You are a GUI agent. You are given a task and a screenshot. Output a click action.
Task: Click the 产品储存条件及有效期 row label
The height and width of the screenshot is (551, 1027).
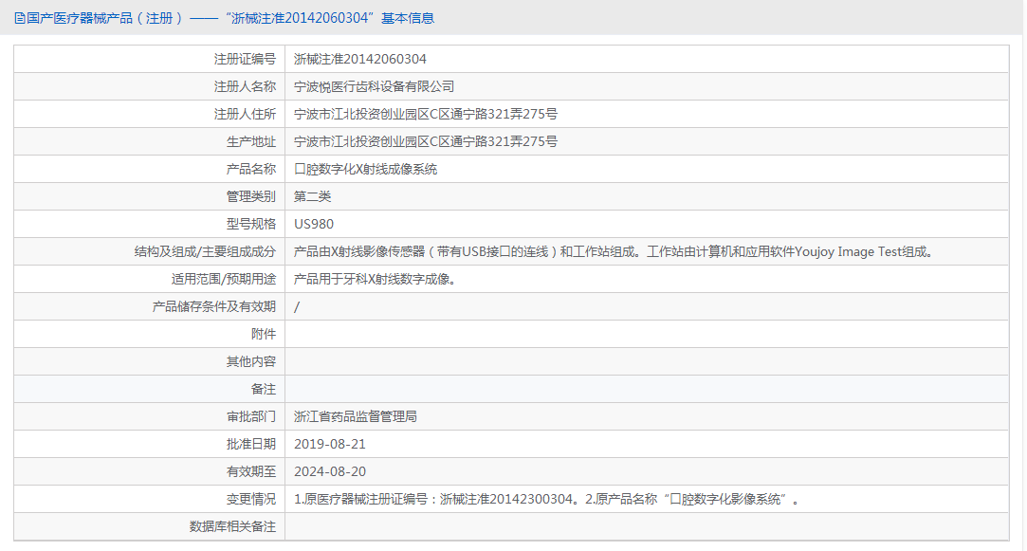(x=214, y=306)
